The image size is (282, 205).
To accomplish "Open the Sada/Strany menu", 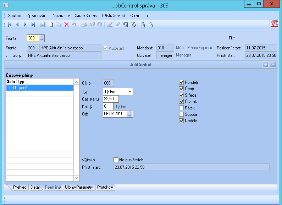I will click(86, 16).
